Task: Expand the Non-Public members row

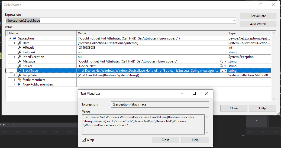Action: pyautogui.click(x=15, y=84)
